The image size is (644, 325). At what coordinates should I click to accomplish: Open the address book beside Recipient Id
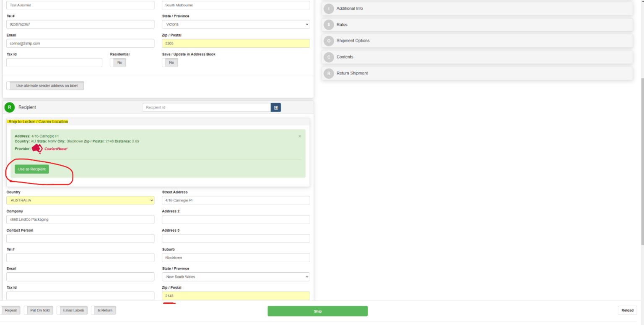276,107
